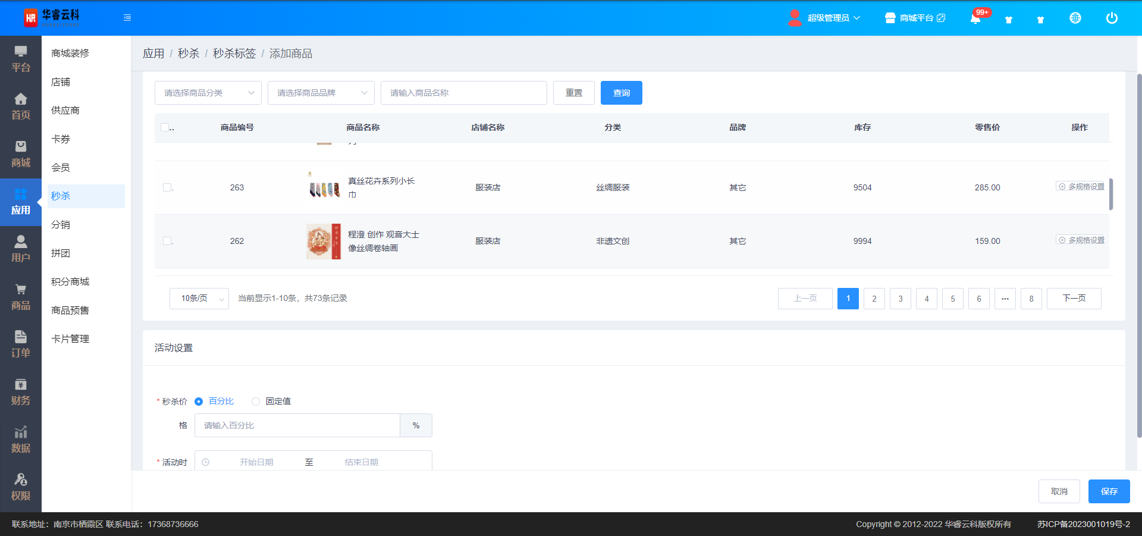Open the 订单 orders sidebar icon
Screen dimensions: 1142x536
click(21, 344)
